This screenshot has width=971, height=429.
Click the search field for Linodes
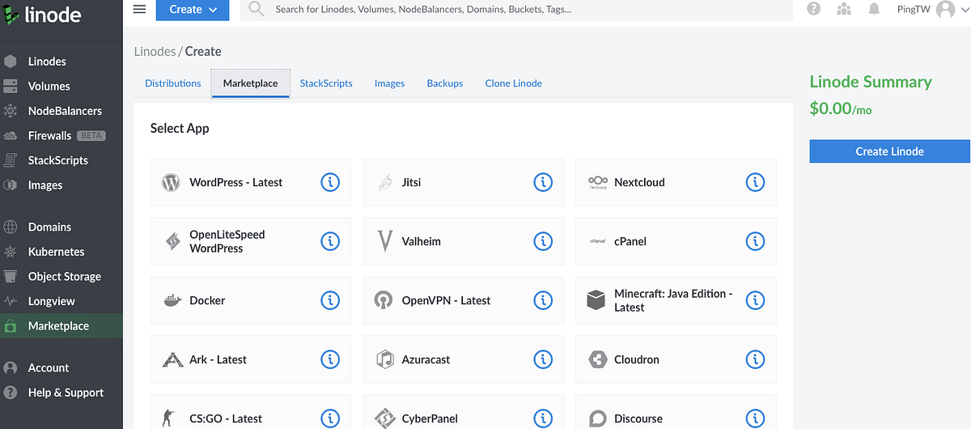pos(516,10)
